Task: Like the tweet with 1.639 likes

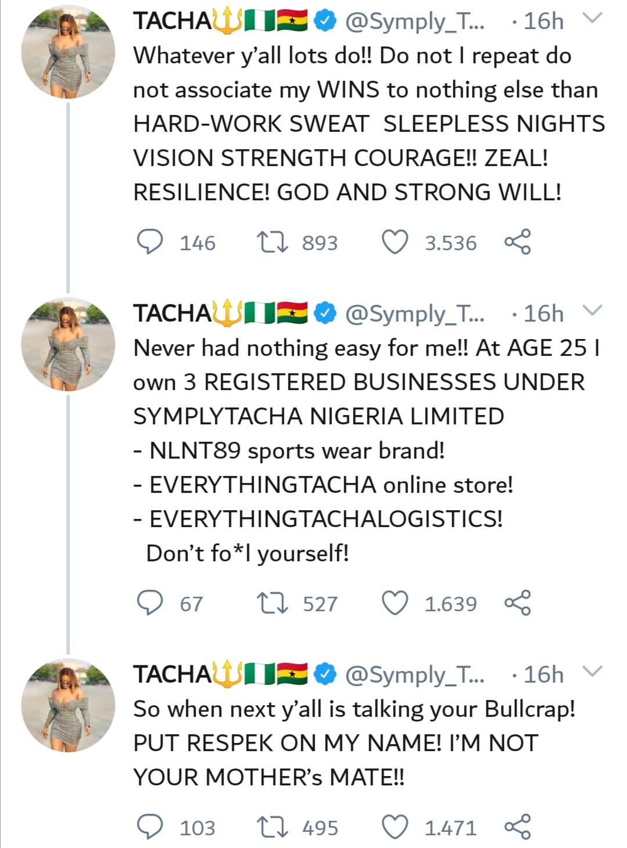Action: [x=395, y=603]
